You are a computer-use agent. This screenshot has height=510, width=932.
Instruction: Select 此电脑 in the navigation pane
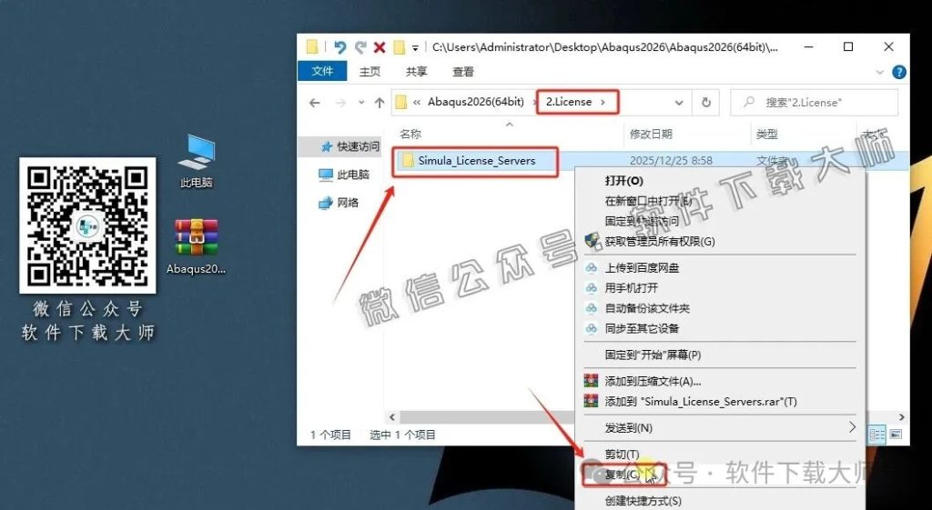point(345,175)
